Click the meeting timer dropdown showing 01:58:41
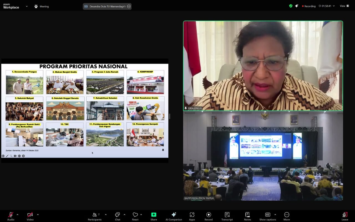This screenshot has width=355, height=222. pos(326,6)
